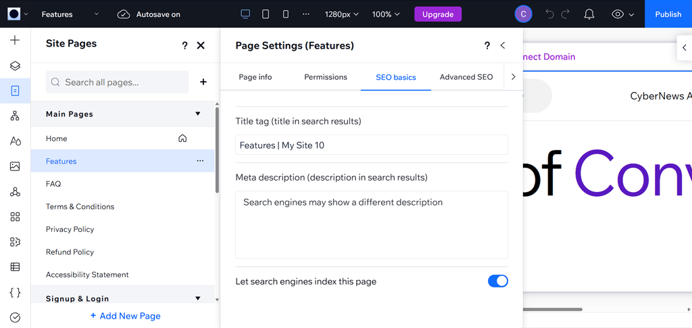Select the Features page row

point(123,161)
